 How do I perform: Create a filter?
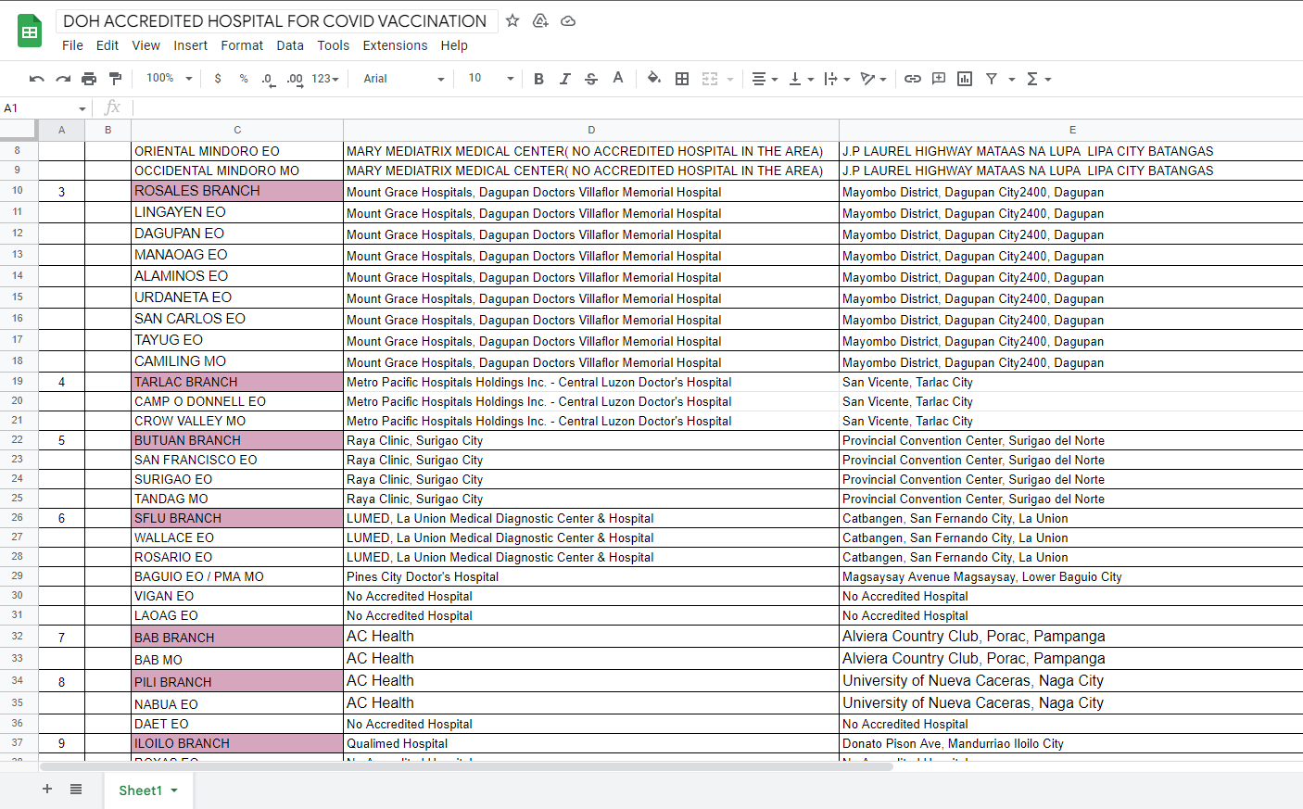pyautogui.click(x=992, y=79)
